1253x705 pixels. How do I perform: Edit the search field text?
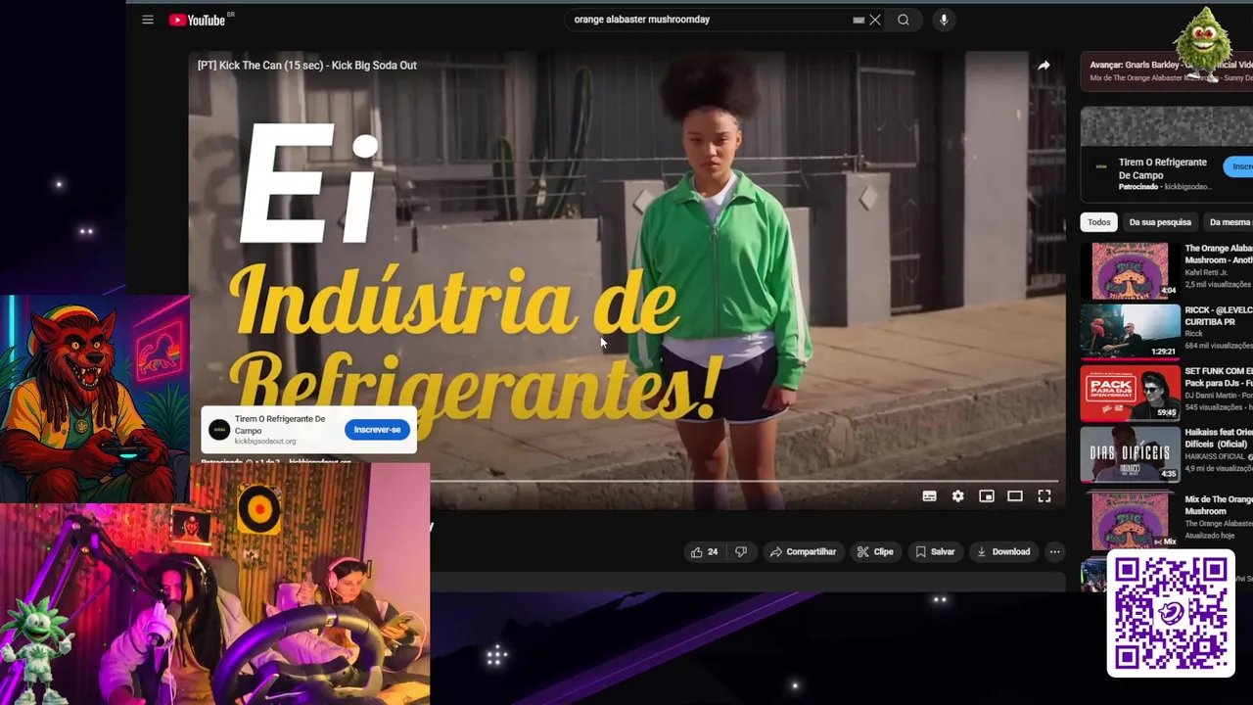click(x=710, y=20)
